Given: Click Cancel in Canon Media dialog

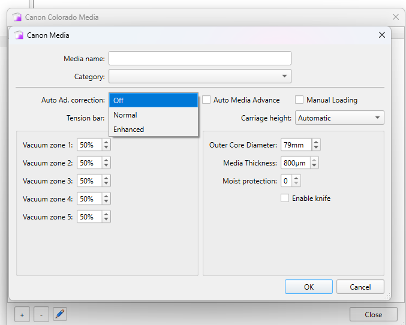Looking at the screenshot, I should (x=360, y=287).
